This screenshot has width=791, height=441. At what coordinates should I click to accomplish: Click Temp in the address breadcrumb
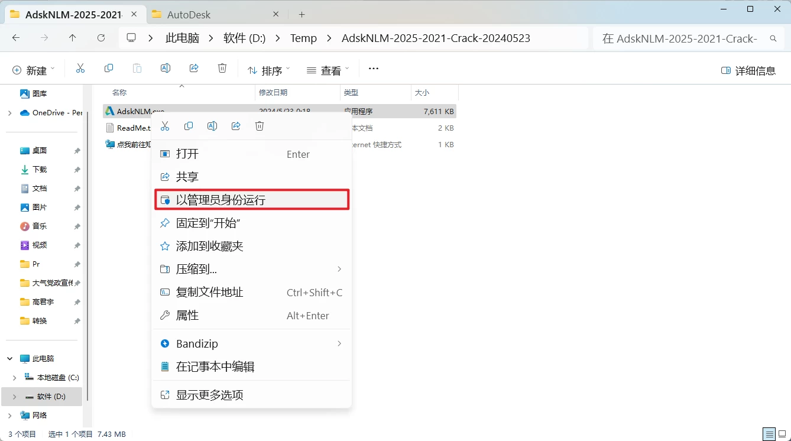click(303, 38)
